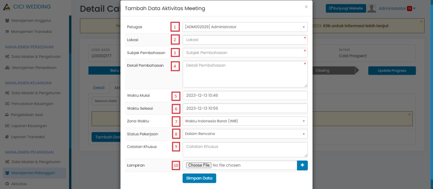Open the Administrator user menu

[x=392, y=8]
